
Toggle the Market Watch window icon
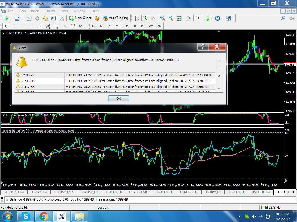pyautogui.click(x=29, y=18)
